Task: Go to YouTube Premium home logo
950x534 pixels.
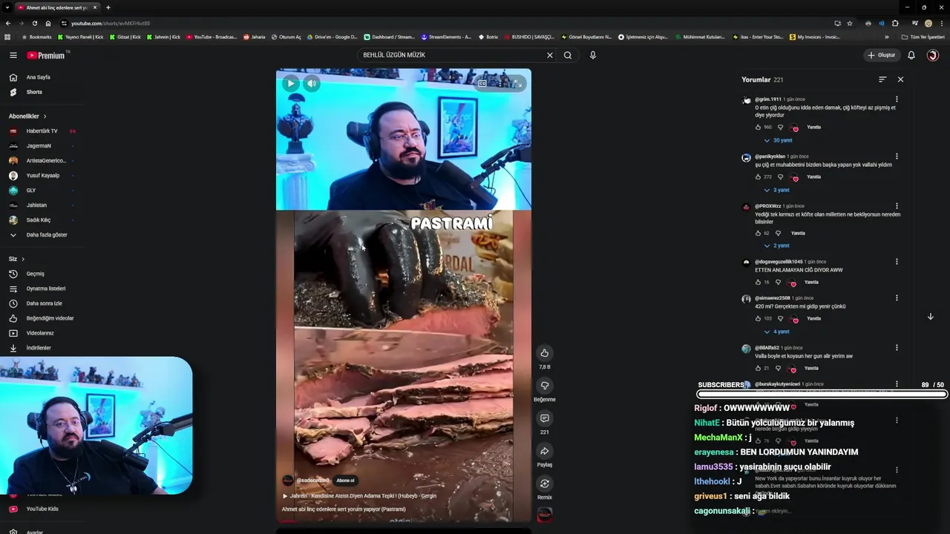Action: 46,55
